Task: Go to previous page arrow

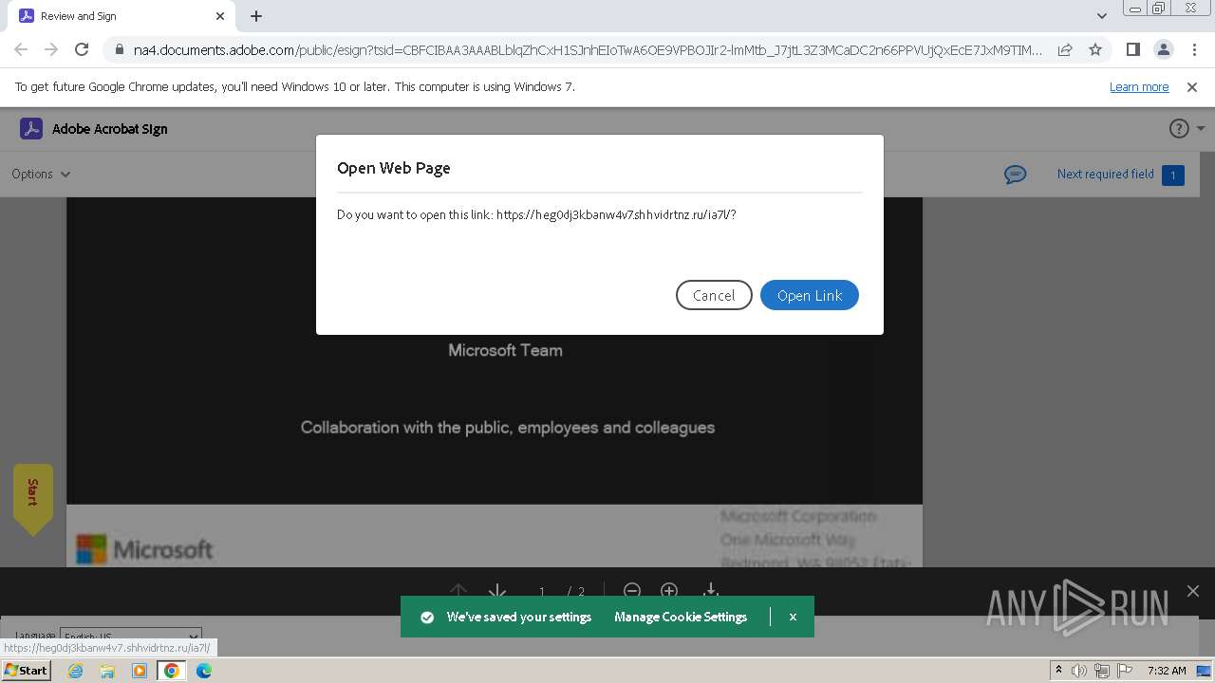Action: [x=458, y=591]
